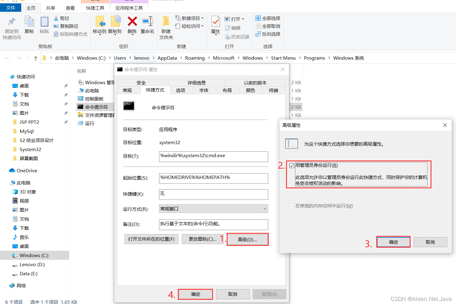Click the Cut scissors icon
This screenshot has height=304, width=456.
(56, 18)
